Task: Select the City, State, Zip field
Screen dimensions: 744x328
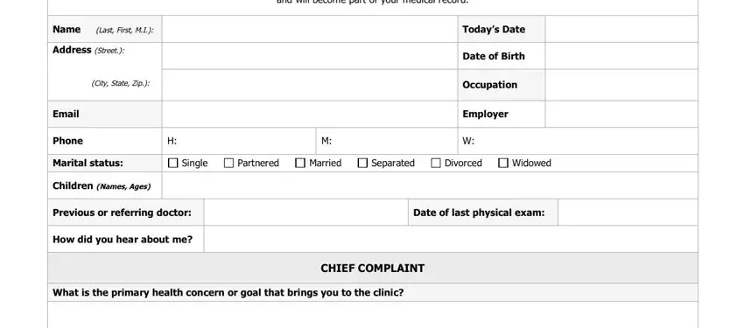Action: (310, 85)
